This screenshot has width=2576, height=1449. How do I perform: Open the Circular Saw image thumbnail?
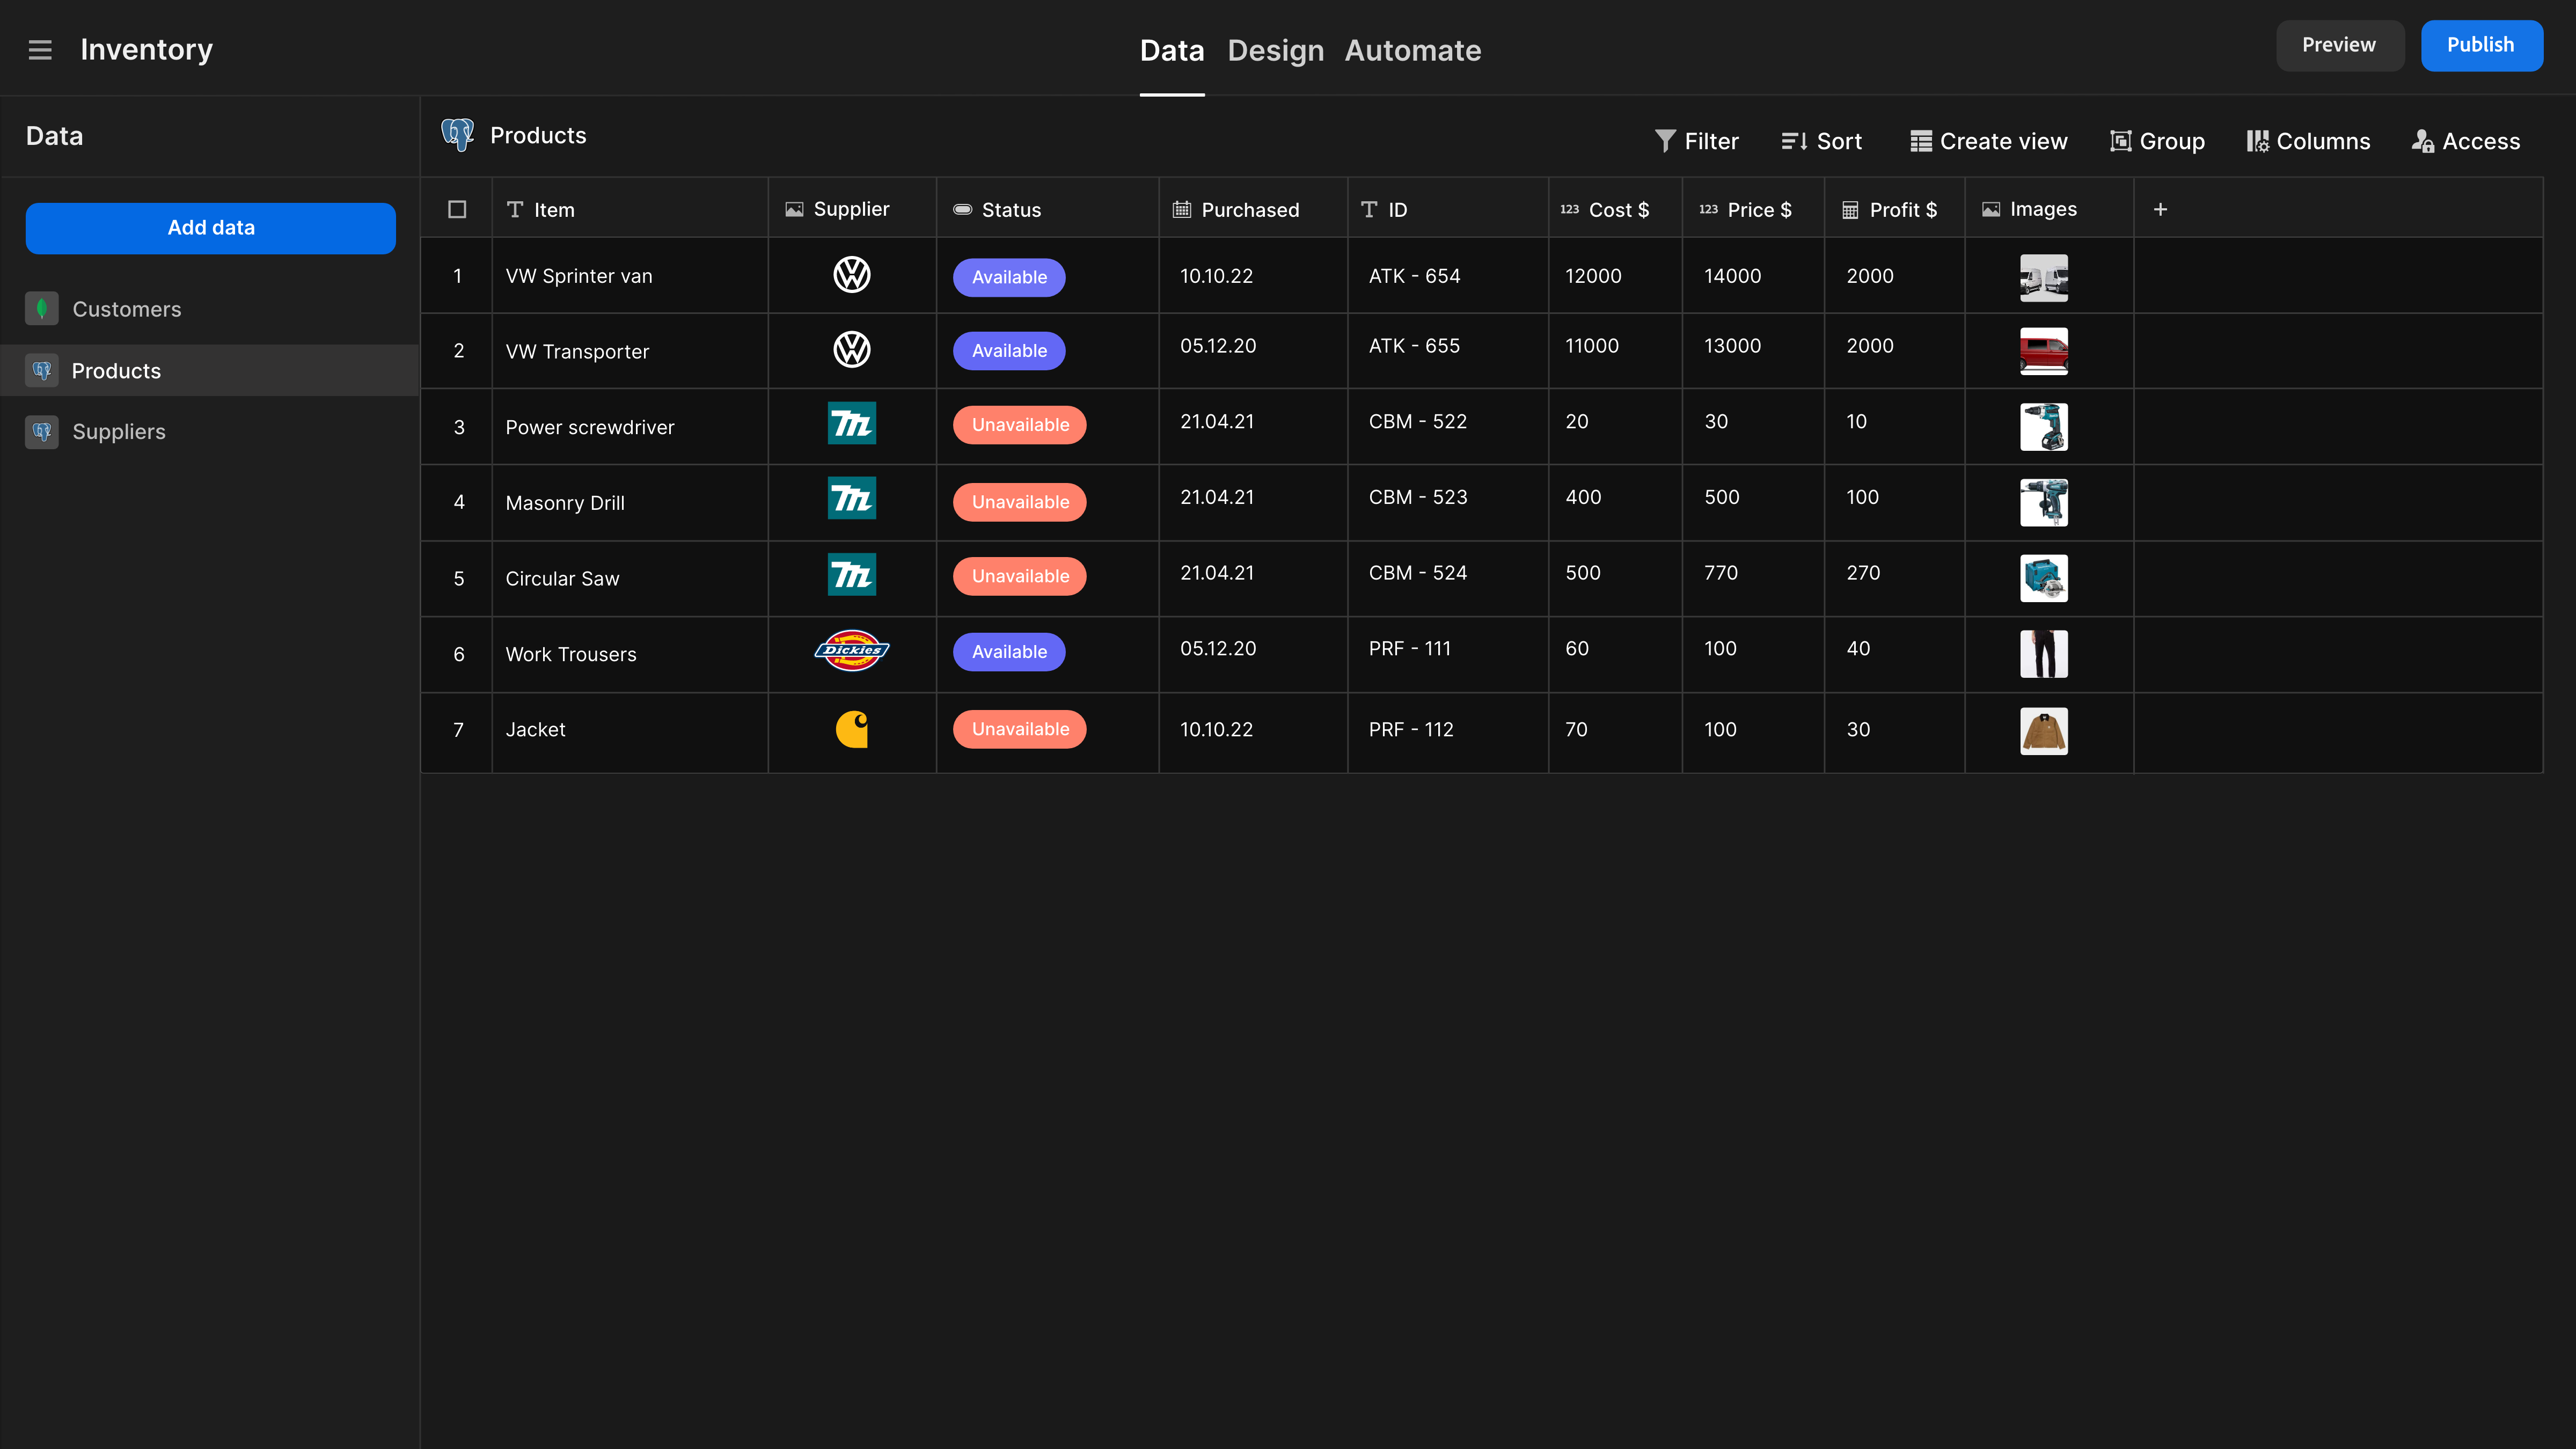pos(2044,578)
